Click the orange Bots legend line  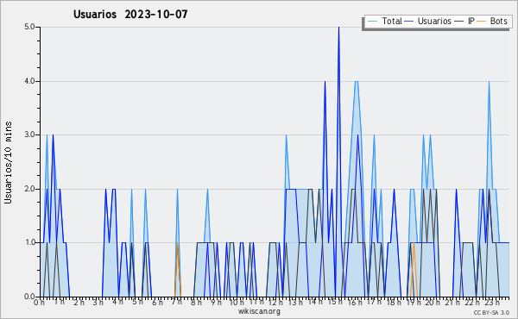click(x=482, y=22)
